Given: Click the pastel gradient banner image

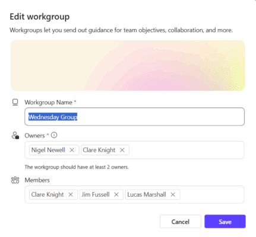Looking at the screenshot, I should (x=128, y=66).
